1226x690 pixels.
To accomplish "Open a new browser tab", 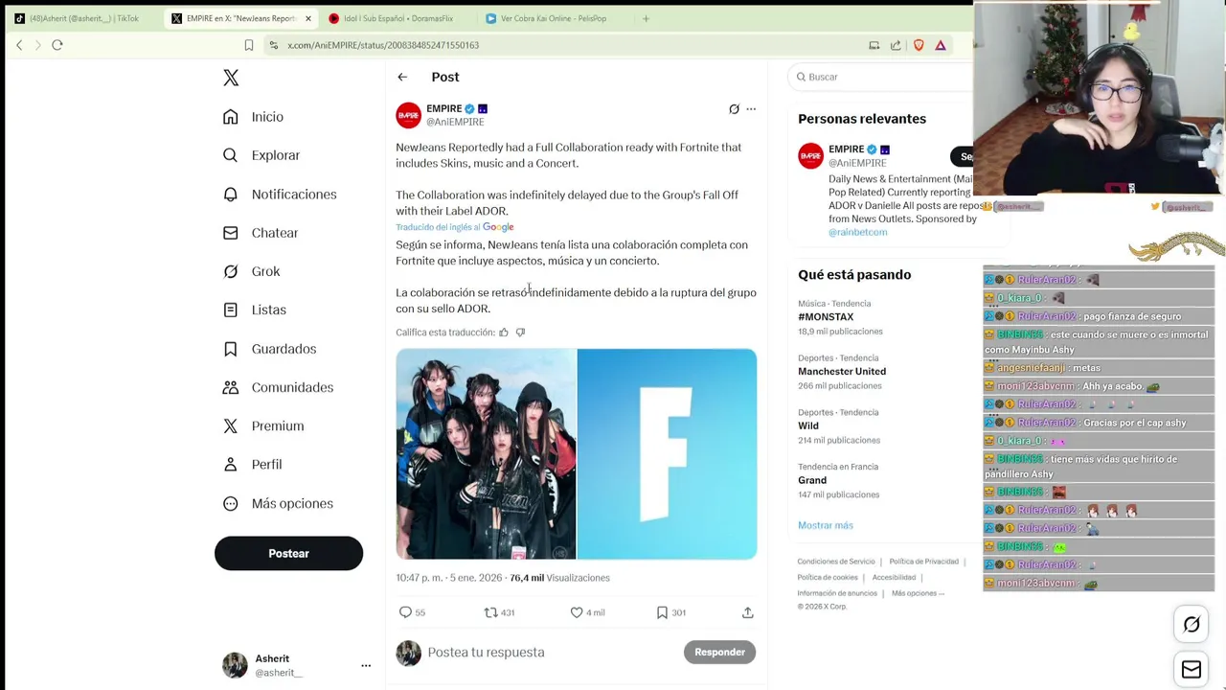I will [646, 18].
